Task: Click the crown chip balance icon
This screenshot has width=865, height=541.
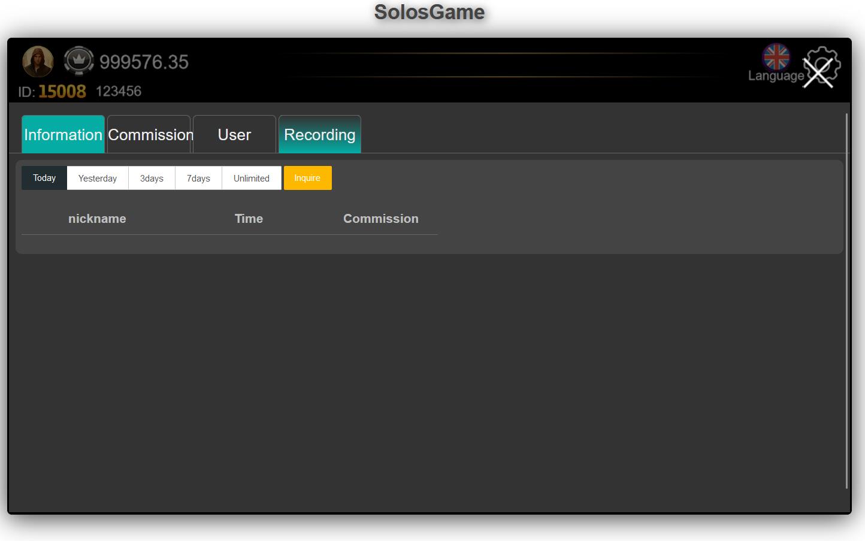Action: (x=79, y=61)
